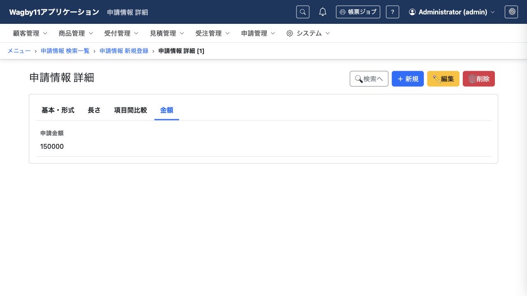The width and height of the screenshot is (527, 296).
Task: Open 申請情報 新規登録 breadcrumb link
Action: (124, 51)
